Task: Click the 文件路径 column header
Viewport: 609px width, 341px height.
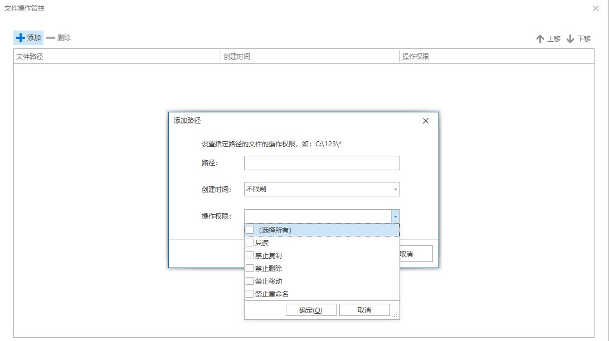Action: tap(117, 57)
